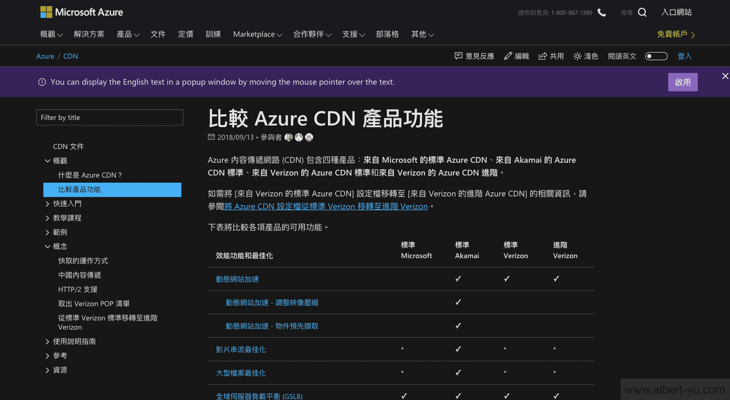Open CDN 文件 in the sidebar
Screen dimensions: 730x400
(68, 146)
